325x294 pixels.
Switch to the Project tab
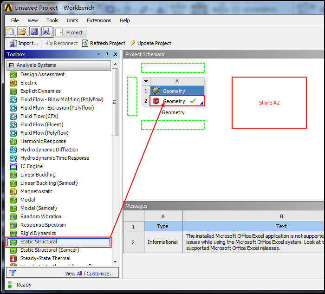tap(70, 33)
